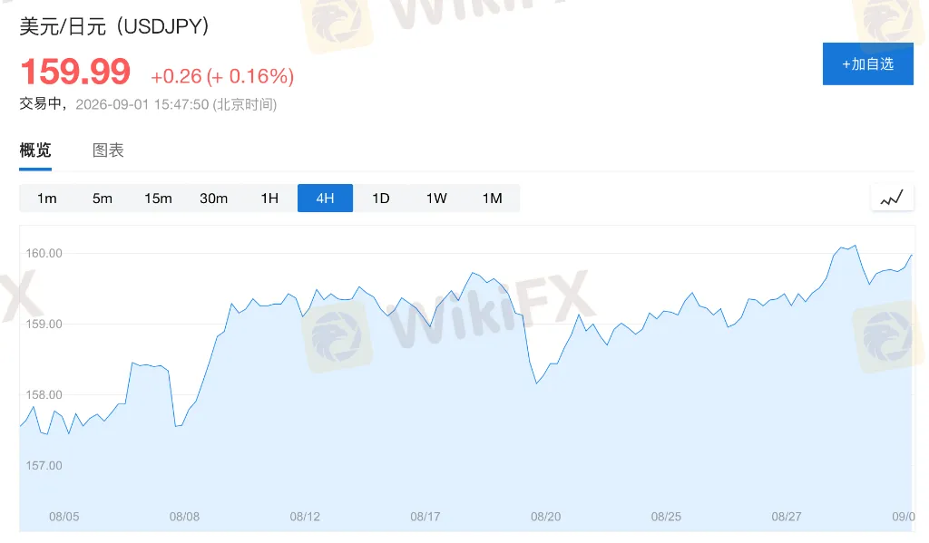
Task: Click the active 4H timeframe button
Action: (x=326, y=199)
